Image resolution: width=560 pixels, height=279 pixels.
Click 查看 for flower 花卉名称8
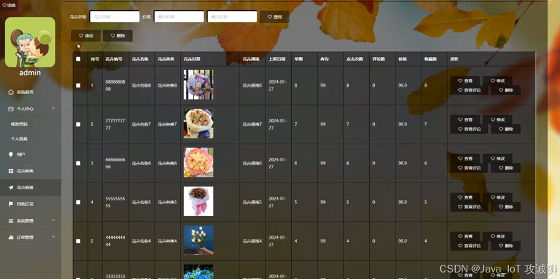point(465,81)
